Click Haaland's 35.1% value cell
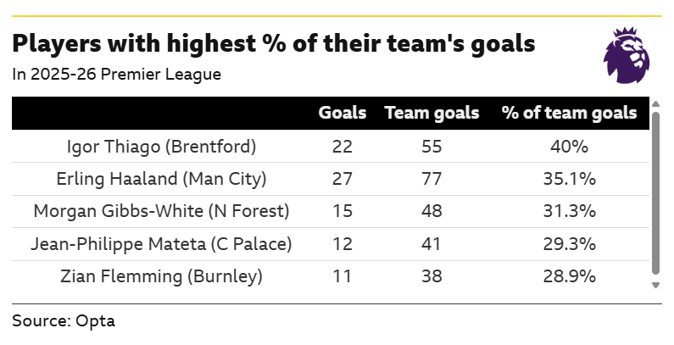674x345 pixels. [569, 179]
